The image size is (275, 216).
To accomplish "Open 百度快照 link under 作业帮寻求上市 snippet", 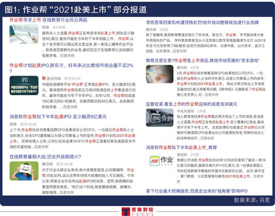I will tap(67, 56).
